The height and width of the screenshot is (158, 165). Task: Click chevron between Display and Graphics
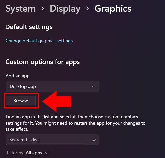click(88, 9)
